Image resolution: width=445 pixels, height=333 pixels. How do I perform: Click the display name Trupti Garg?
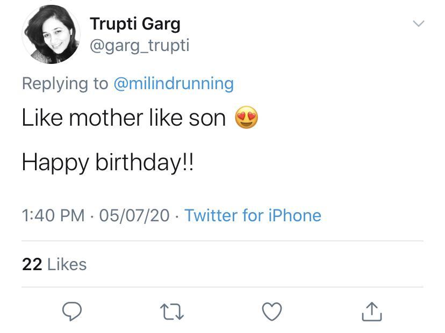pos(135,24)
